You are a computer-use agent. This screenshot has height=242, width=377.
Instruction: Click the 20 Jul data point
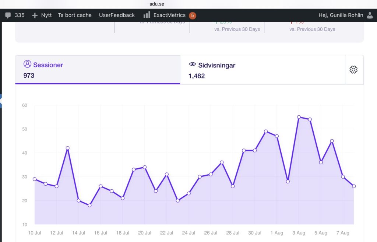click(x=145, y=167)
